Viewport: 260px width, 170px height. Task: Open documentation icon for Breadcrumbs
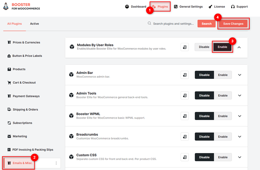tap(185, 137)
